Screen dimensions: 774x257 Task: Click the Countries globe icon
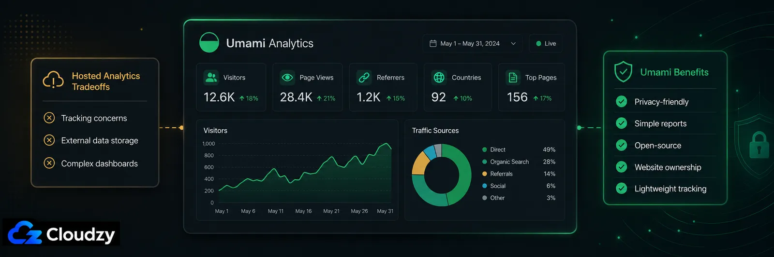(x=439, y=77)
